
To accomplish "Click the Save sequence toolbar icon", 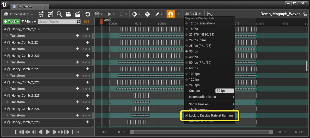I will pyautogui.click(x=41, y=14).
